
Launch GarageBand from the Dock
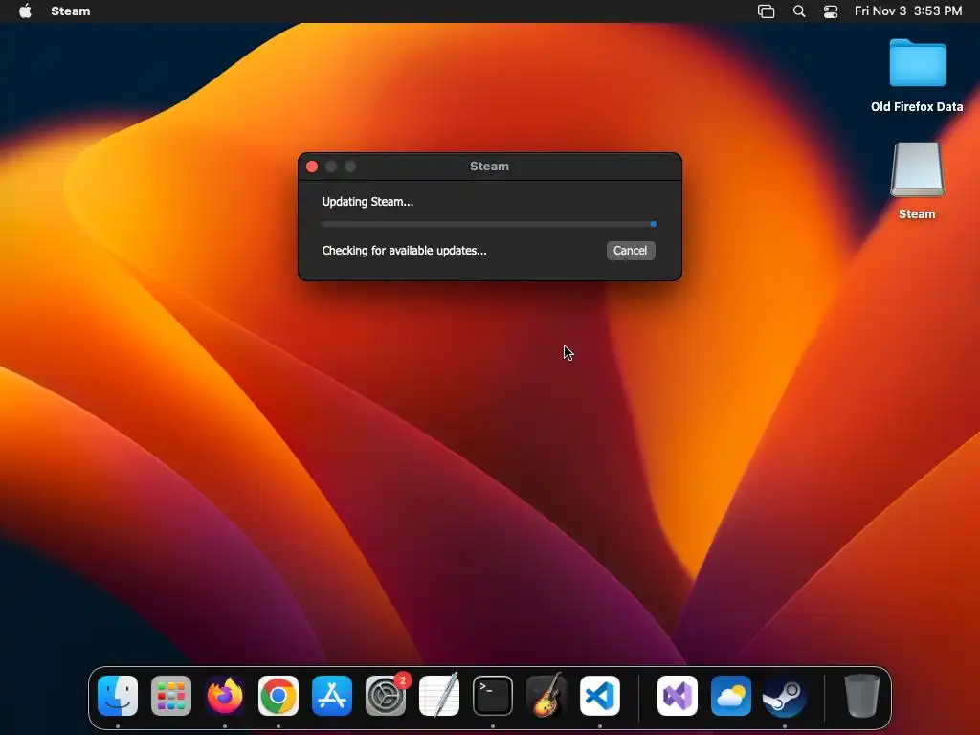point(546,695)
